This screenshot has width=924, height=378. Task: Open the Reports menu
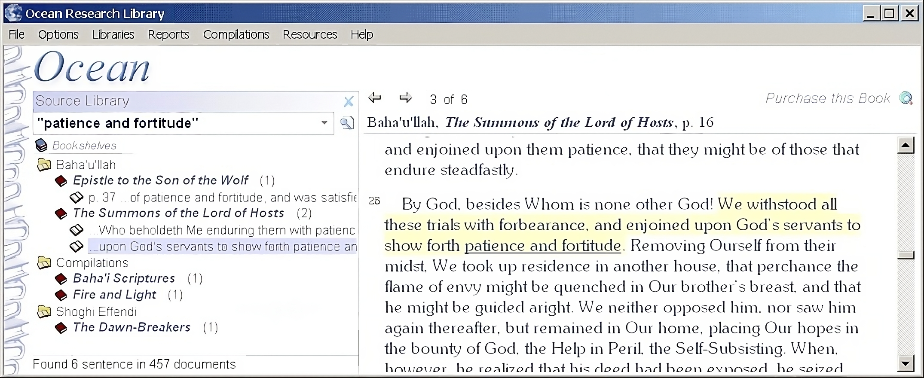coord(168,34)
